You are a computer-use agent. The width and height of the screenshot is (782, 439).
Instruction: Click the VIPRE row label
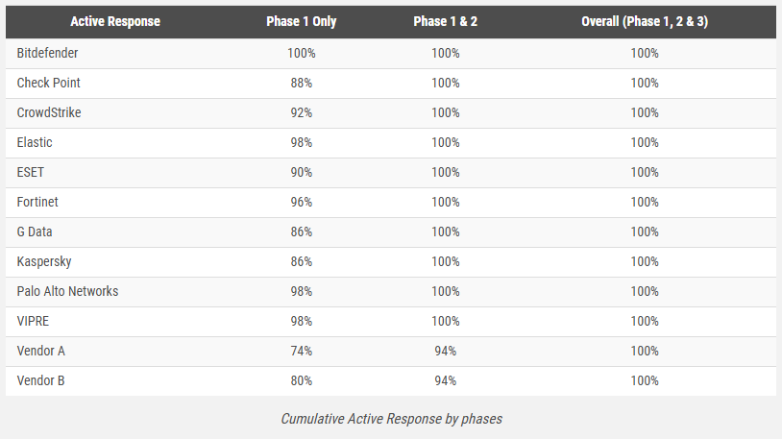(34, 321)
